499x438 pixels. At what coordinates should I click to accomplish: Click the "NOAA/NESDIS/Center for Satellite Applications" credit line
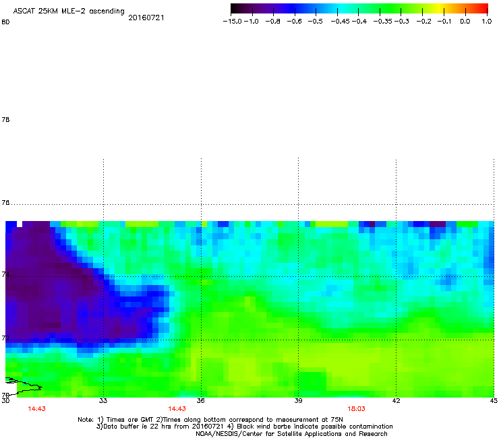pyautogui.click(x=291, y=434)
